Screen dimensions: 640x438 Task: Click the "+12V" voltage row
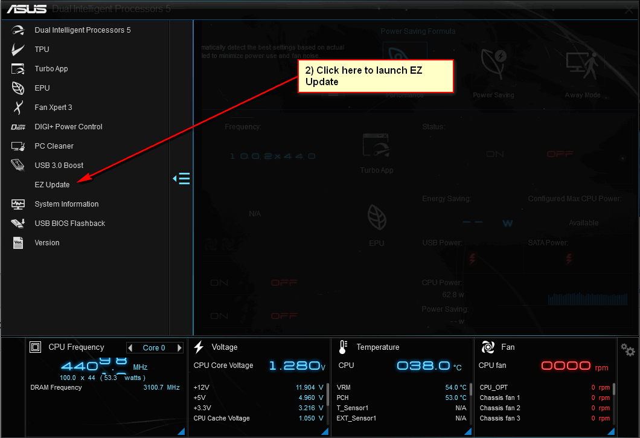coord(258,387)
